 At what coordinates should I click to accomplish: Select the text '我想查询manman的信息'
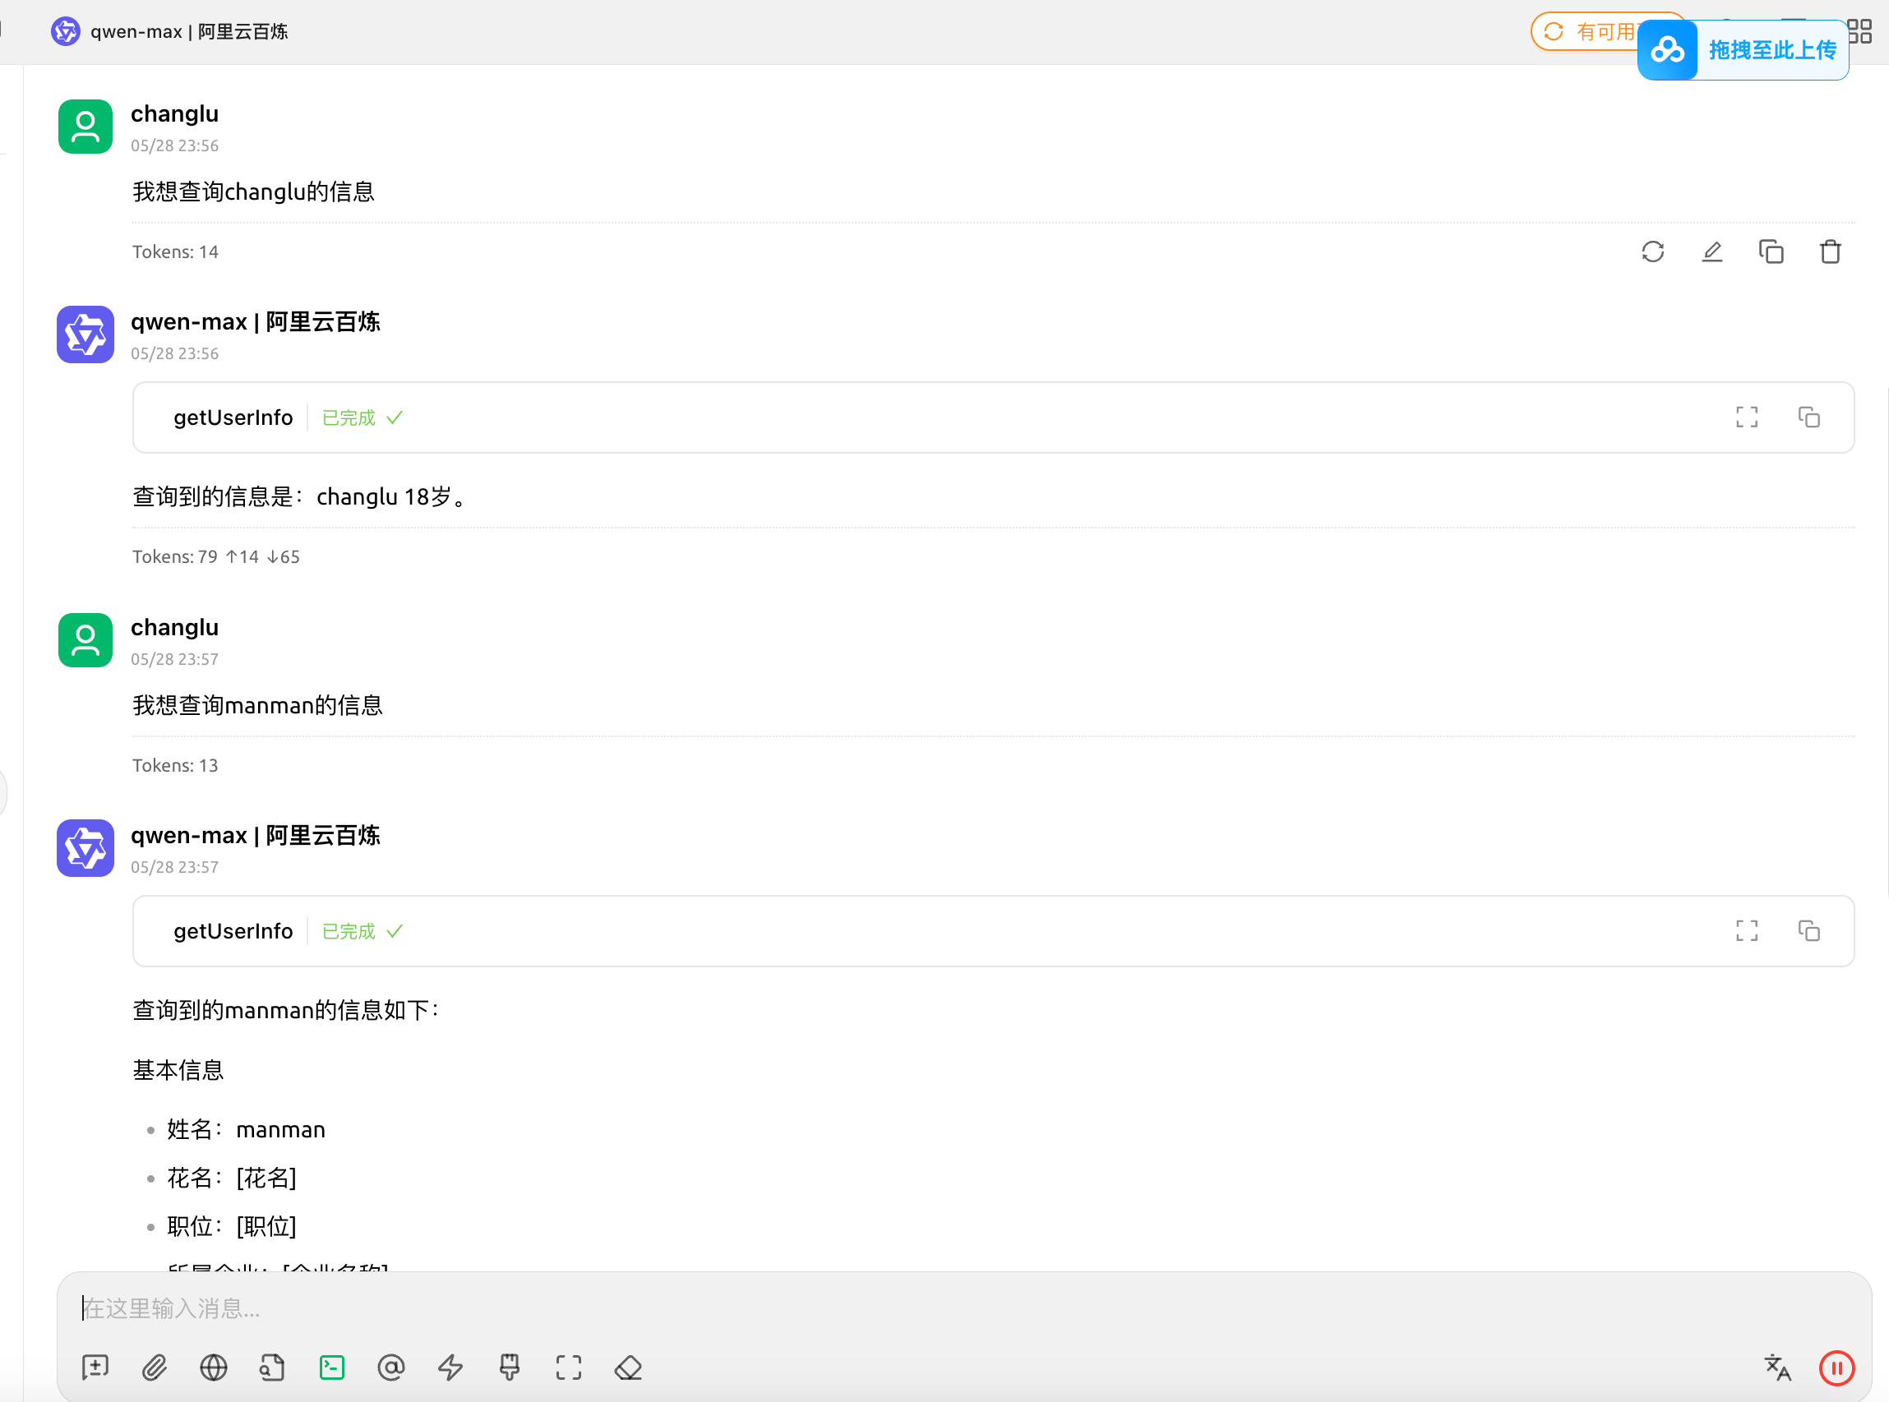[x=258, y=704]
